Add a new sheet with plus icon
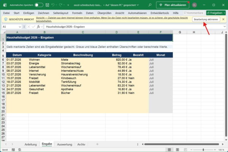Viewport: 228px width, 152px height. coord(97,144)
